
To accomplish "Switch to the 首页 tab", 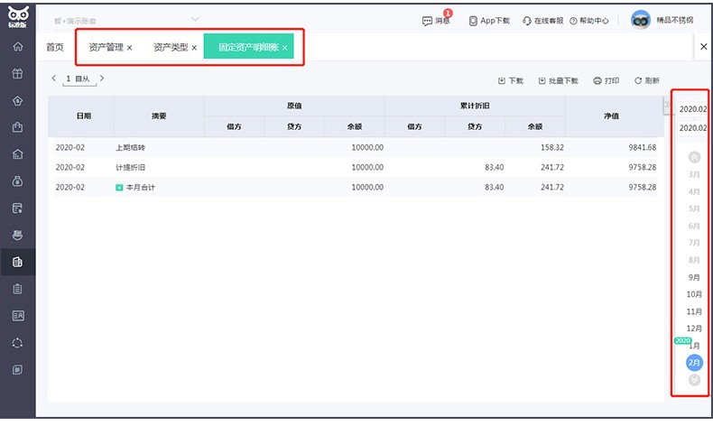I will 55,47.
